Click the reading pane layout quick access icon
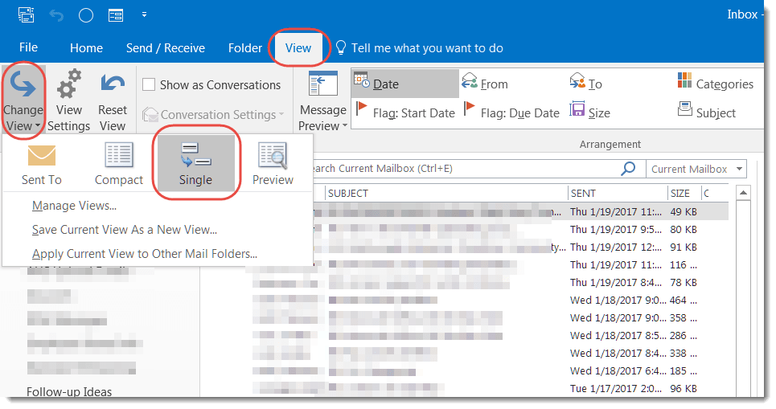776x409 pixels. coord(116,16)
